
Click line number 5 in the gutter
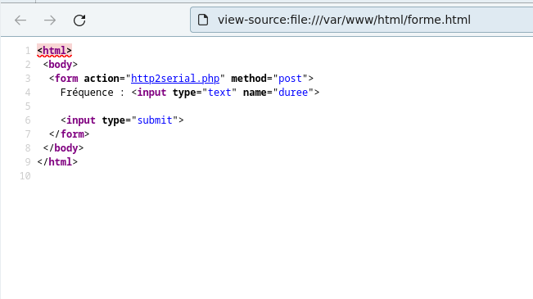click(x=28, y=106)
